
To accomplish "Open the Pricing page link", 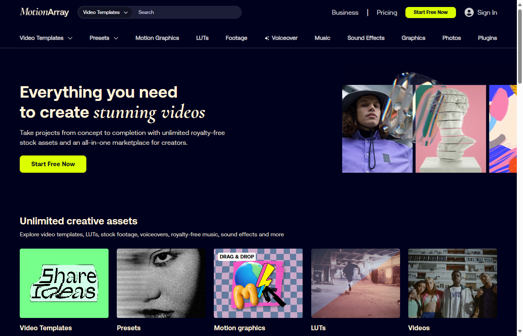I will (x=387, y=12).
